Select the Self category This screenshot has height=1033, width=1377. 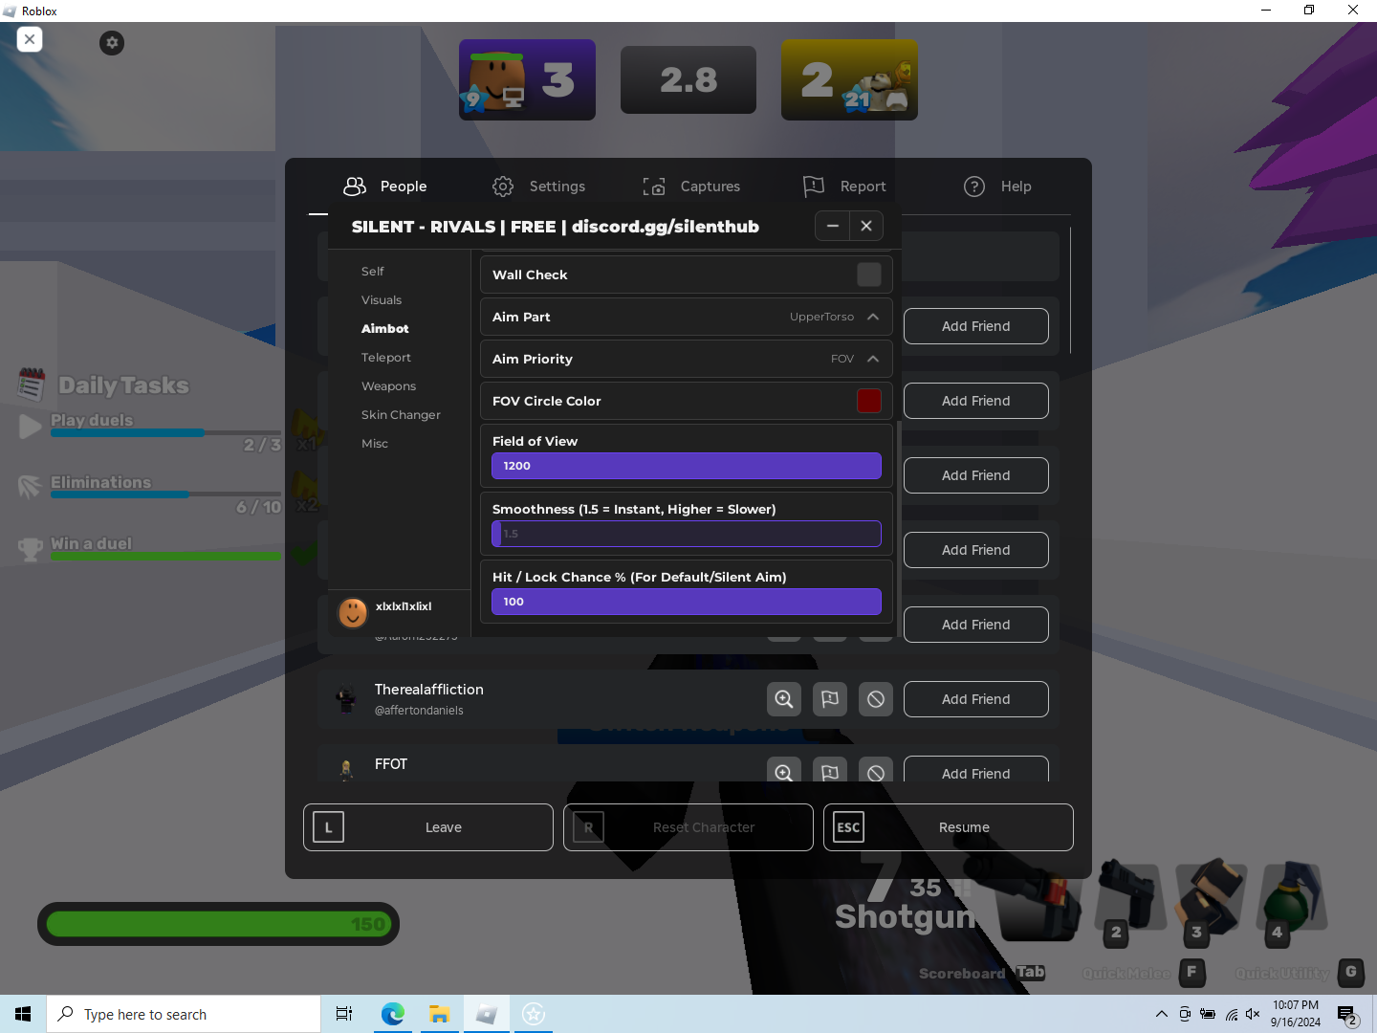coord(373,272)
